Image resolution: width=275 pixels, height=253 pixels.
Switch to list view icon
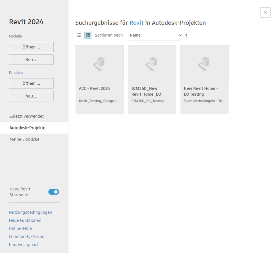tap(79, 35)
